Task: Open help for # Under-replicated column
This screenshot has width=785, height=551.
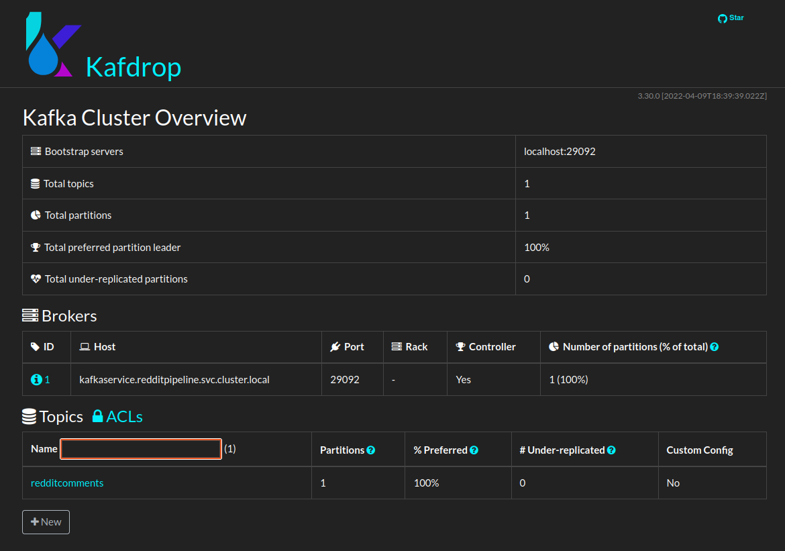Action: (x=611, y=450)
